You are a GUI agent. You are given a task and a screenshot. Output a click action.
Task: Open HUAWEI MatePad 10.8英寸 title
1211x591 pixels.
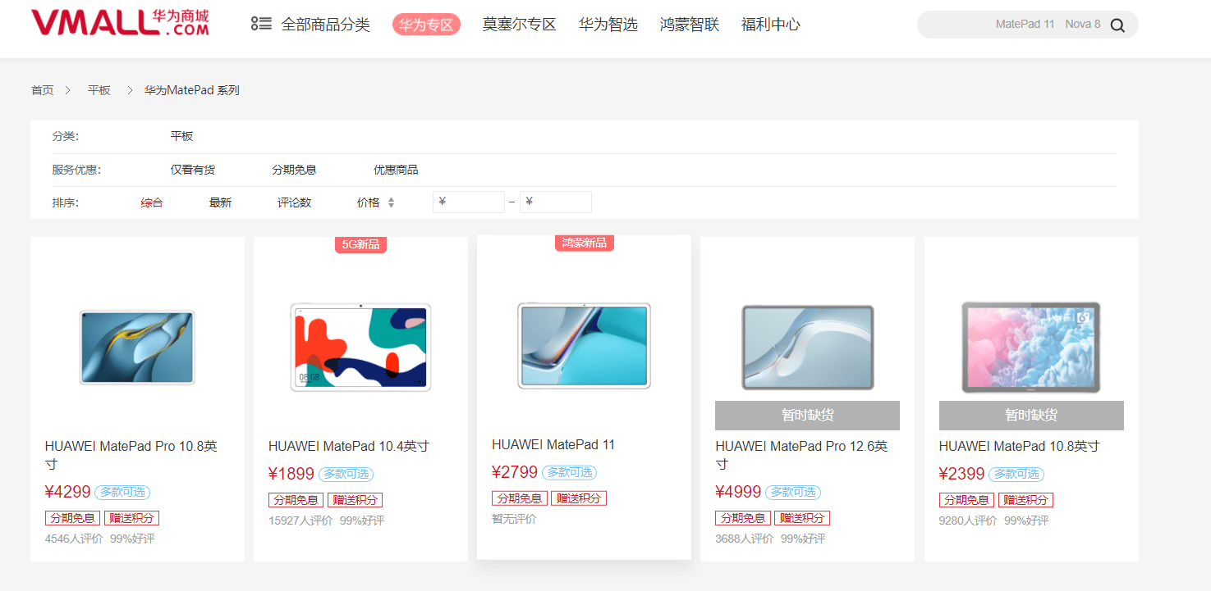click(1019, 447)
